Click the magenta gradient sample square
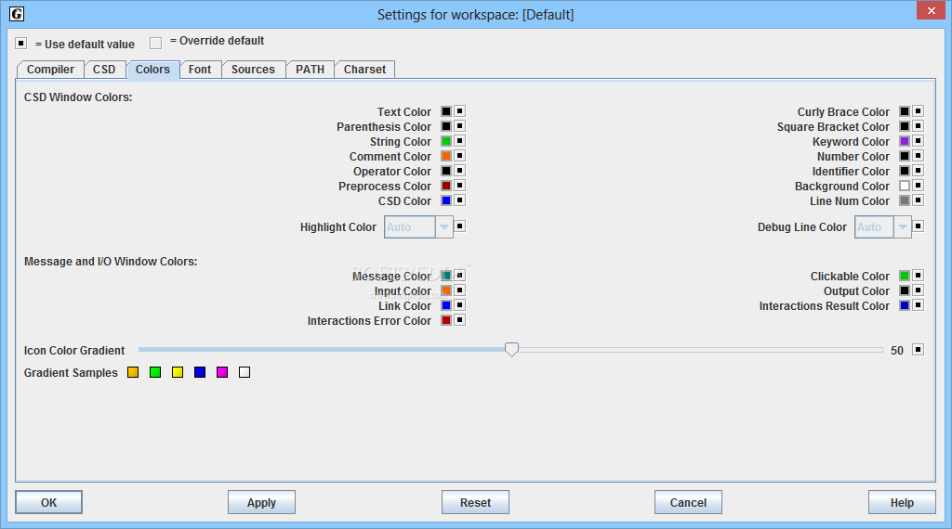This screenshot has width=952, height=529. point(222,372)
